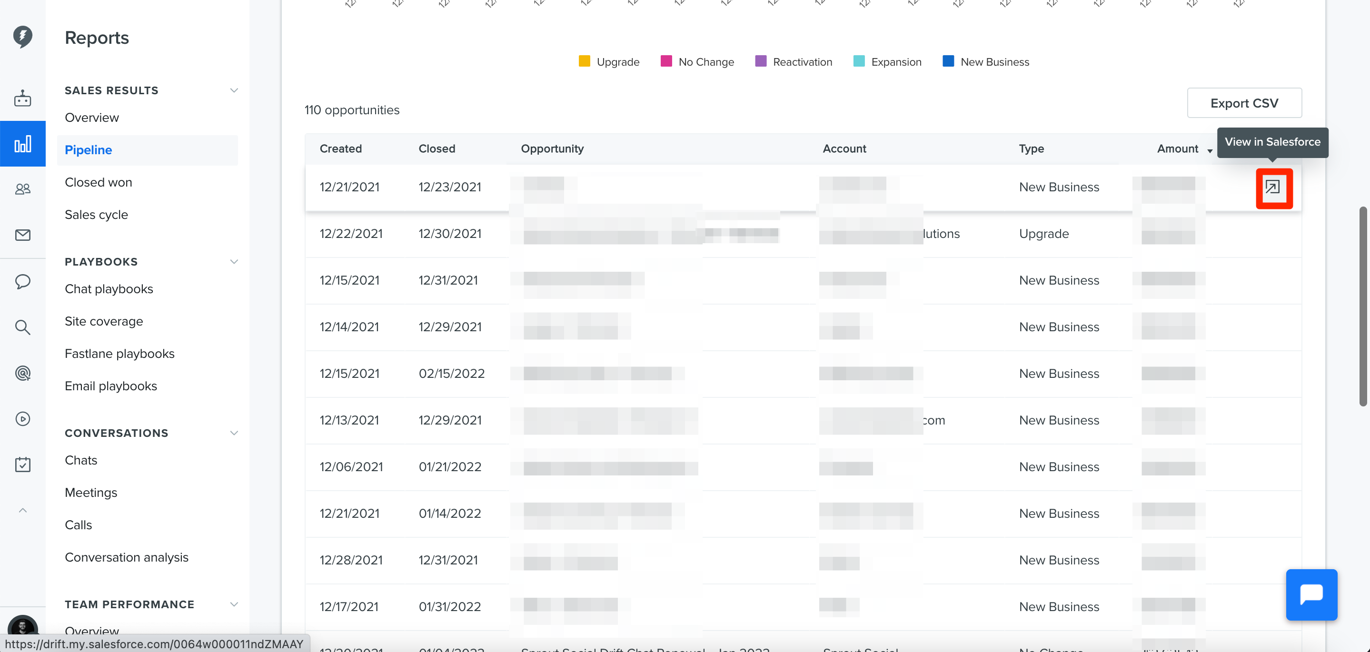Image resolution: width=1370 pixels, height=652 pixels.
Task: Collapse the Playbooks section
Action: 233,262
